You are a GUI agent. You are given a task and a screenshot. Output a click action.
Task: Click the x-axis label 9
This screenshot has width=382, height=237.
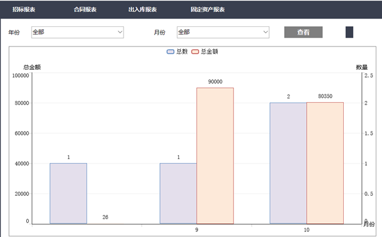[x=196, y=230]
